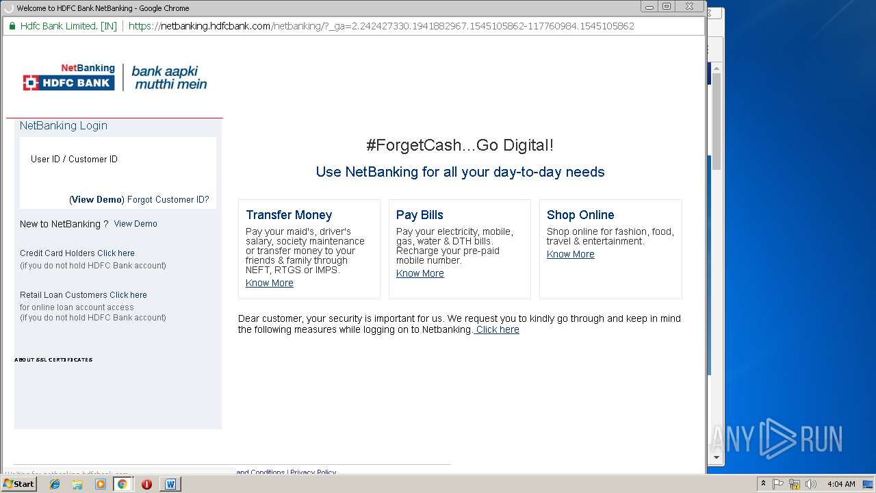Click Know More under Pay Bills
The height and width of the screenshot is (493, 876).
pyautogui.click(x=420, y=273)
